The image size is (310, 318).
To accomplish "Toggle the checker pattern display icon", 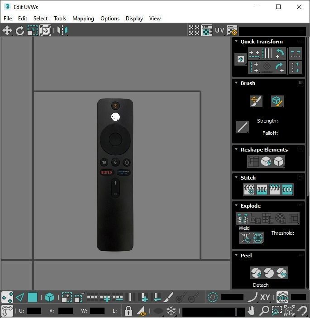I will 194,31.
